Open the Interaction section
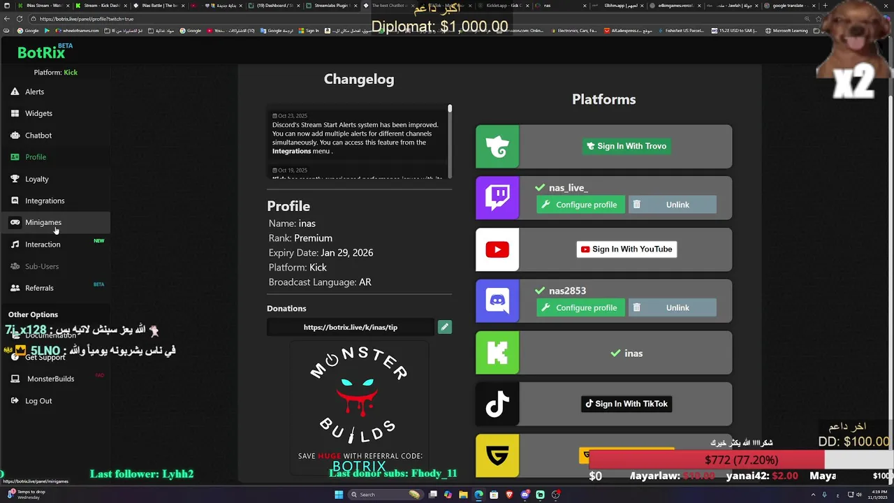Screen dimensions: 894x503 click(x=43, y=245)
